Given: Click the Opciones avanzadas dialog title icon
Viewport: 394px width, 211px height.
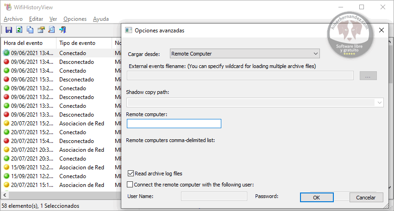Looking at the screenshot, I should coord(128,31).
